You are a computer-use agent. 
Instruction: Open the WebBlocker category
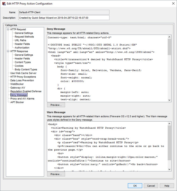17,84
